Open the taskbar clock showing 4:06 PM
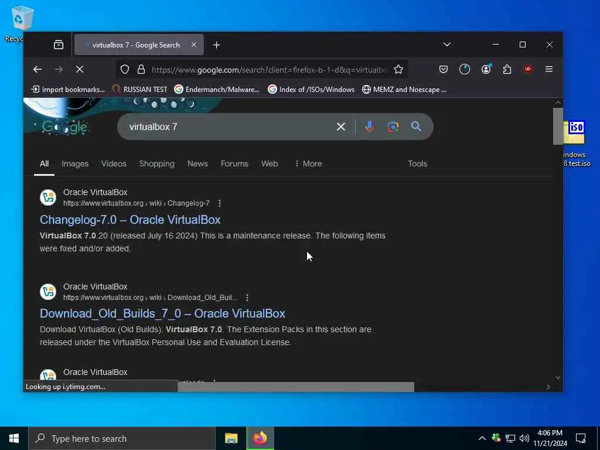The height and width of the screenshot is (450, 600). click(550, 438)
